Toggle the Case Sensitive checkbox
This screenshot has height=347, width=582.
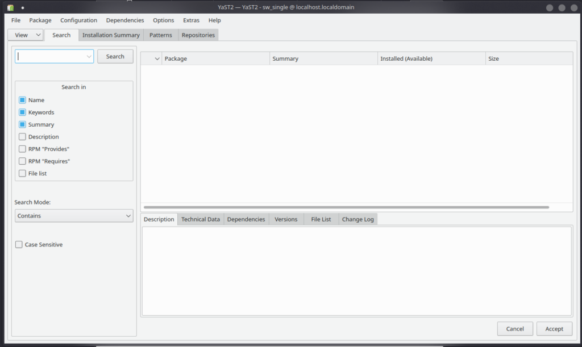(19, 245)
